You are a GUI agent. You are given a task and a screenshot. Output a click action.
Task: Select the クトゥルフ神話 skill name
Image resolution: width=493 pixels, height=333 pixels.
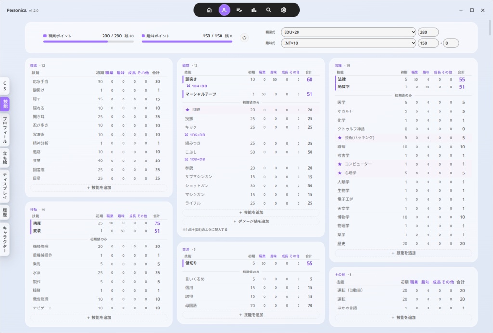pos(351,129)
